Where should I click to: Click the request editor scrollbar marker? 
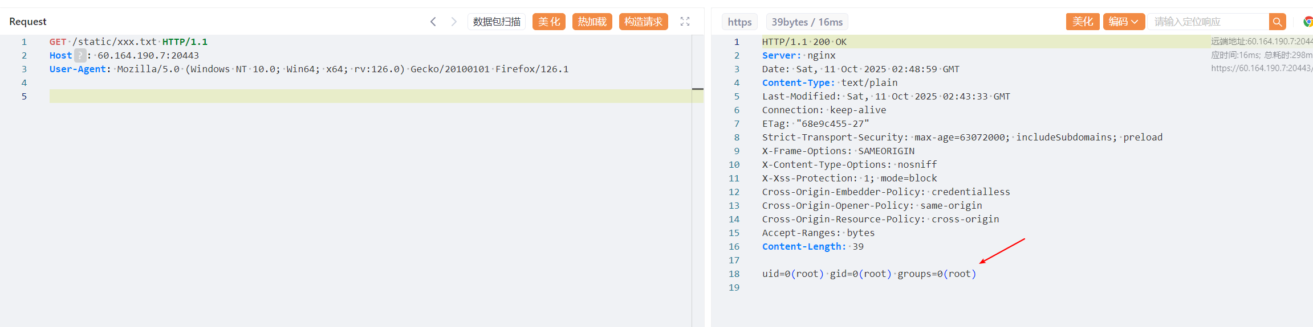tap(697, 89)
